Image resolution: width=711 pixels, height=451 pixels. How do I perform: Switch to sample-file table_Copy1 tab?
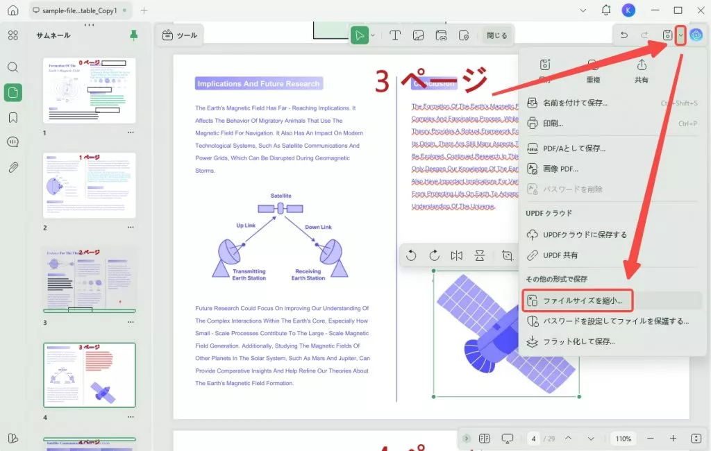[80, 10]
